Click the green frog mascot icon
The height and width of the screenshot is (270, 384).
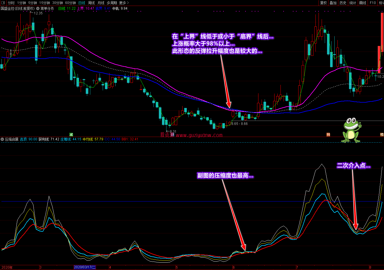351,130
